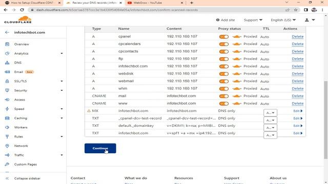Open a new browser tab
The image size is (328, 184).
tap(192, 3)
